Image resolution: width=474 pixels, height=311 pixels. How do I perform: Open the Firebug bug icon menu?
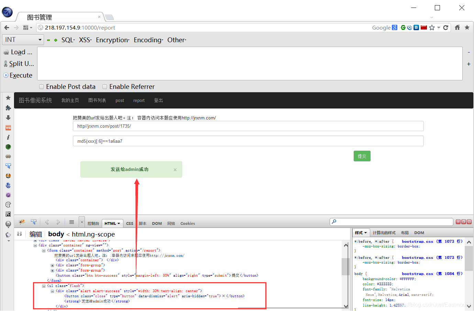click(x=22, y=222)
